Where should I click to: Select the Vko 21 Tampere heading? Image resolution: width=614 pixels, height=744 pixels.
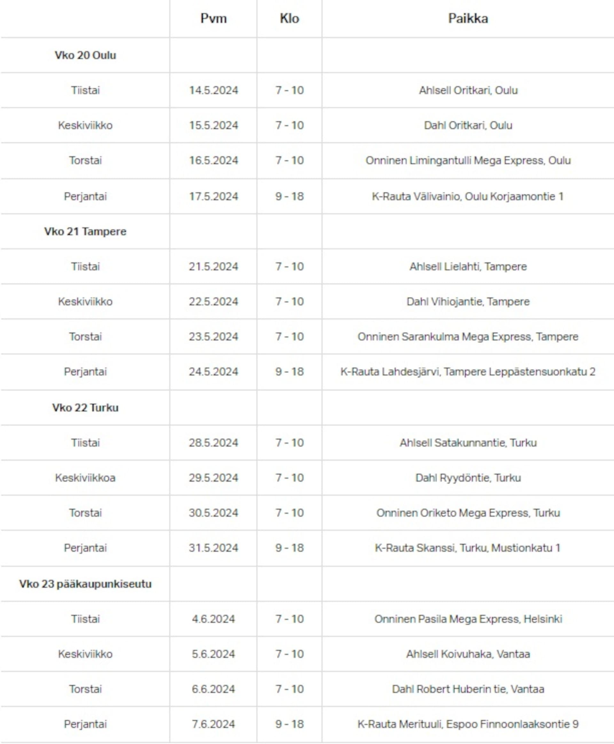85,231
